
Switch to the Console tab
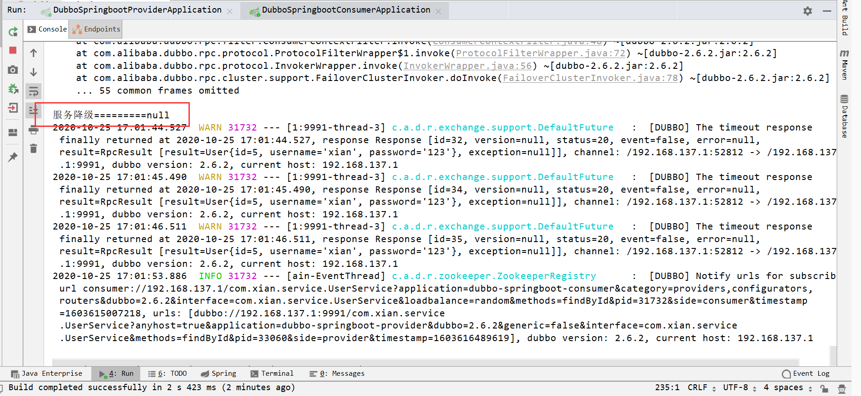(47, 29)
